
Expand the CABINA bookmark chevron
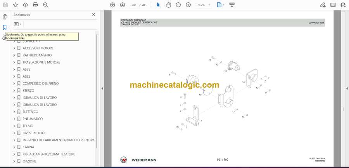14,147
